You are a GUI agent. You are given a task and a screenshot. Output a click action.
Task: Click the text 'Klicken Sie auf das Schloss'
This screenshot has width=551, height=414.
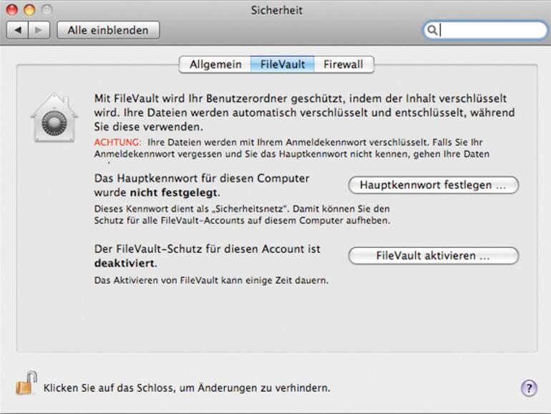109,388
